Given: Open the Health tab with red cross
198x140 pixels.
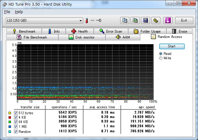Looking at the screenshot, I should 80,31.
